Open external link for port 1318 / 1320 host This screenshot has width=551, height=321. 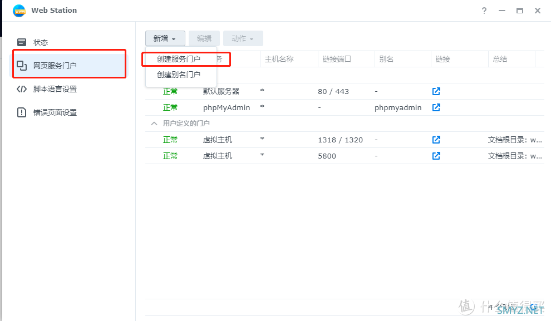coord(436,140)
